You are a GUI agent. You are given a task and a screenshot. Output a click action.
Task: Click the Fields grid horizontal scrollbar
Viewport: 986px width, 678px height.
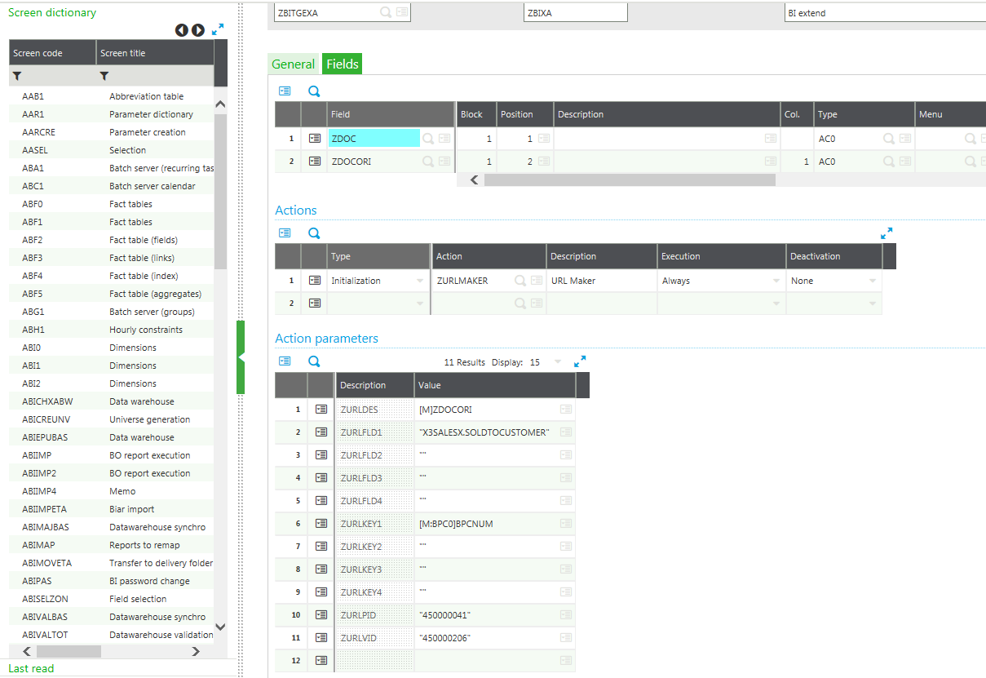coord(628,180)
